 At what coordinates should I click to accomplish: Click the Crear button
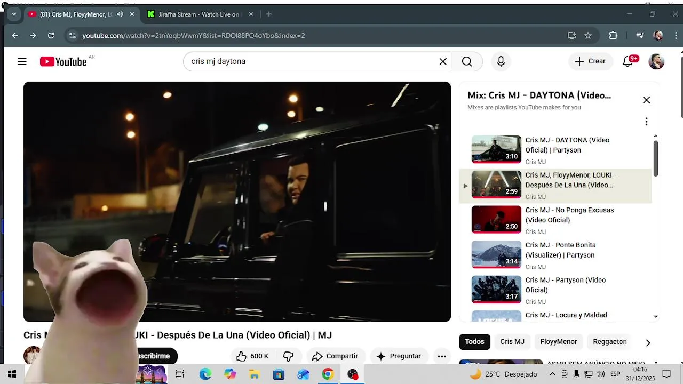(590, 61)
